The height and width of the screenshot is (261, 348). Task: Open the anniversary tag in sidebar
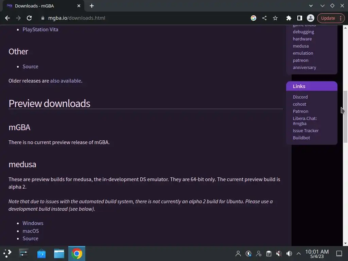304,68
